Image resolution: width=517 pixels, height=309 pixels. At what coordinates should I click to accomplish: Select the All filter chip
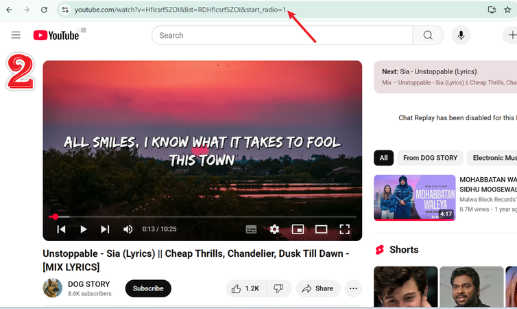coord(383,158)
